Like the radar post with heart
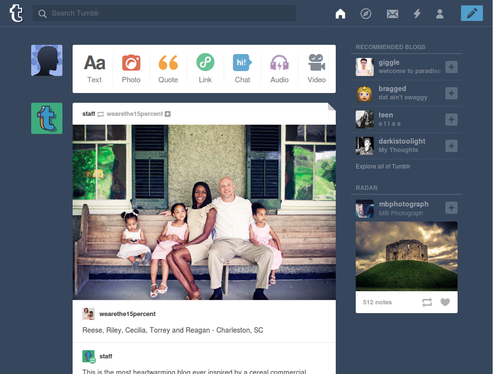 point(445,302)
